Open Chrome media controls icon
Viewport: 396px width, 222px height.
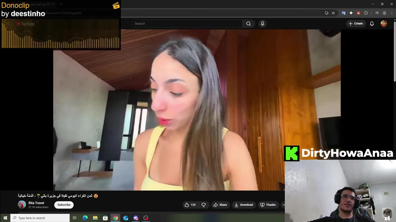377,13
